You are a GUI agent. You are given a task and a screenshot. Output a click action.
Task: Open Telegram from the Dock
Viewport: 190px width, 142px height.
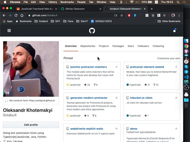186,72
